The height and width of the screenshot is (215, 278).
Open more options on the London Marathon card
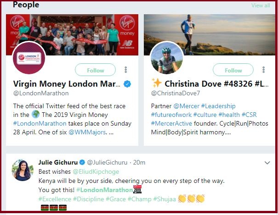click(126, 70)
